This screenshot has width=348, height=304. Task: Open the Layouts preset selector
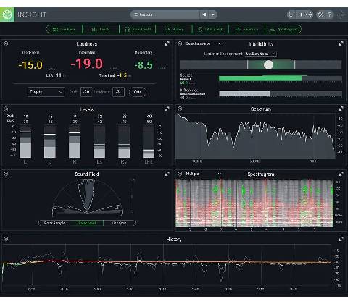165,14
